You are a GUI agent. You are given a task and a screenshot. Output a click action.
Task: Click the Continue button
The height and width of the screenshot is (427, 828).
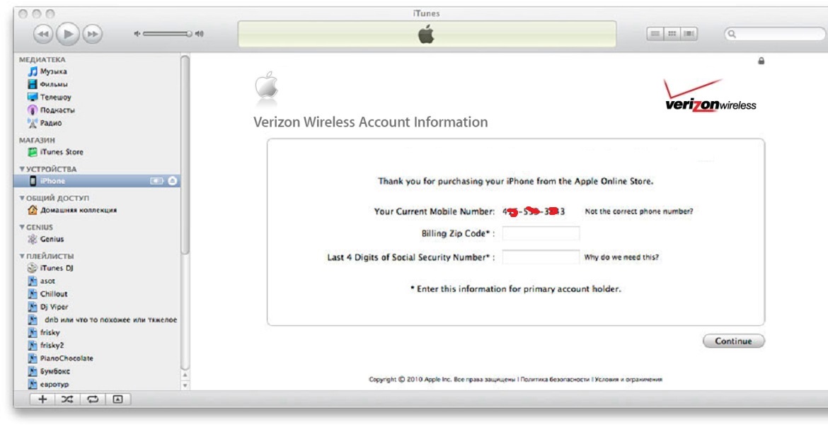[734, 341]
